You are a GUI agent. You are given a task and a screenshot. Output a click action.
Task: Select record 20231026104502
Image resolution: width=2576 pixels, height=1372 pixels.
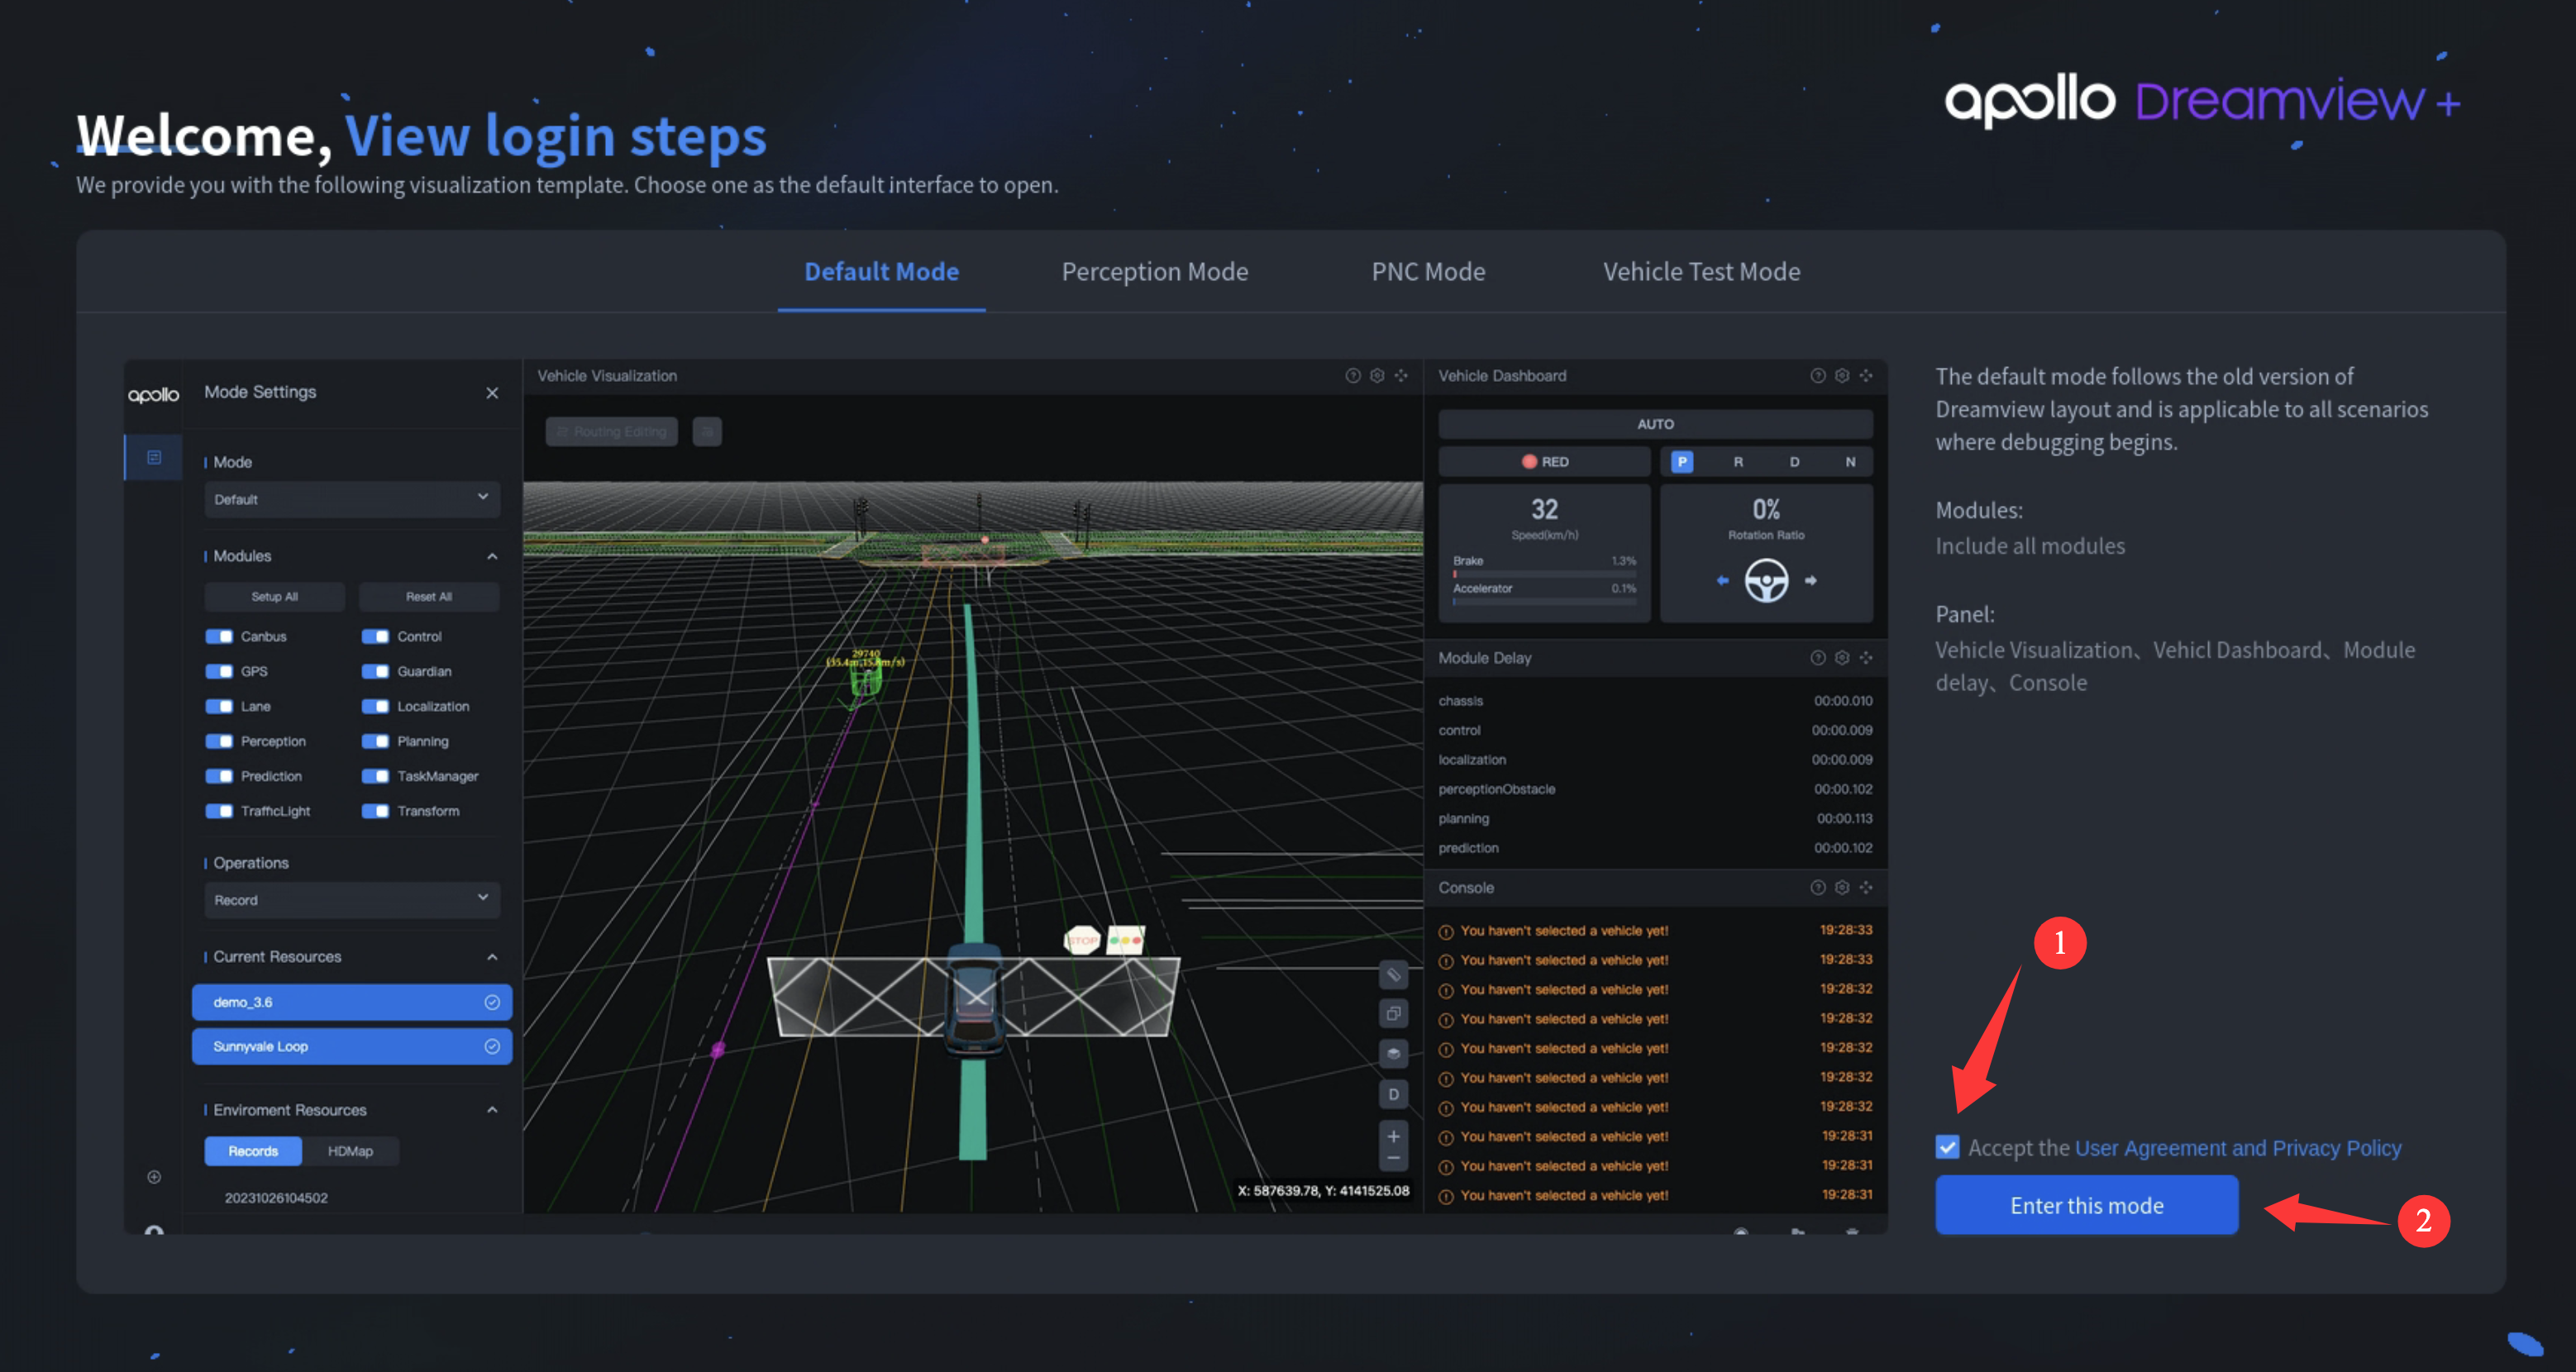point(275,1198)
